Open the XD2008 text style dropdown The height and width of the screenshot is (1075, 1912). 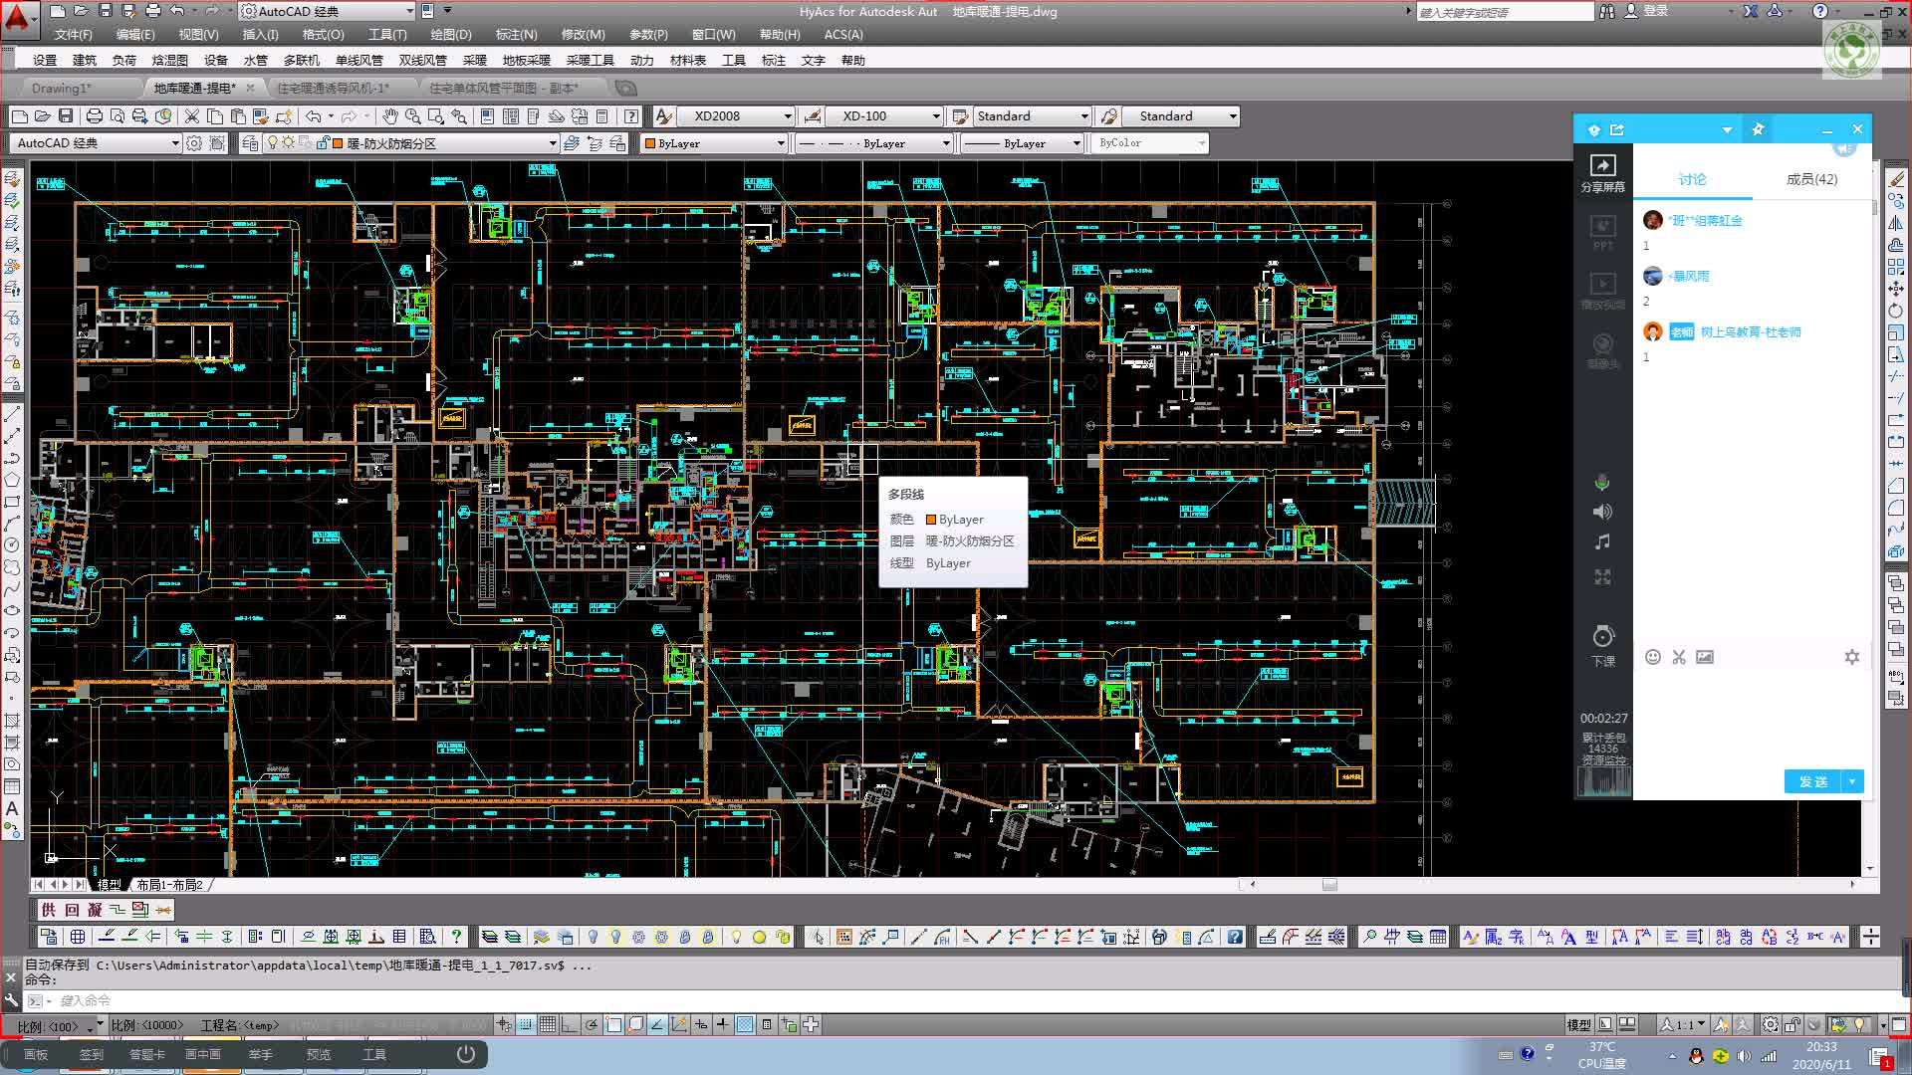click(787, 116)
